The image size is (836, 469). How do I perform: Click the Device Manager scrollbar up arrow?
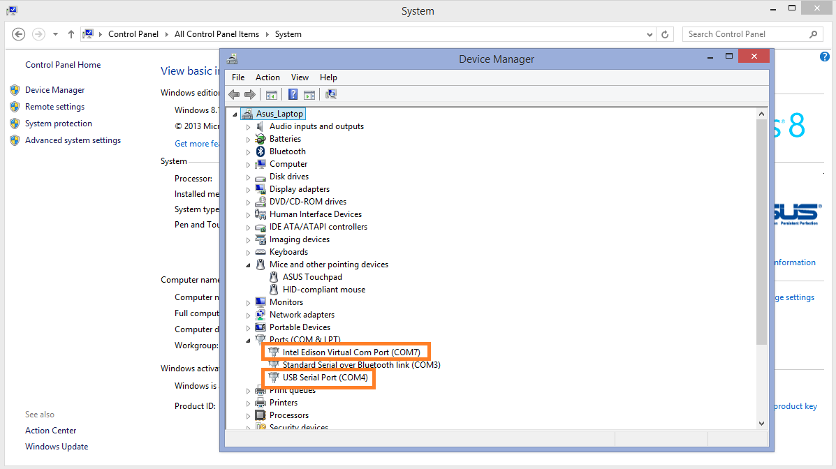(x=761, y=114)
